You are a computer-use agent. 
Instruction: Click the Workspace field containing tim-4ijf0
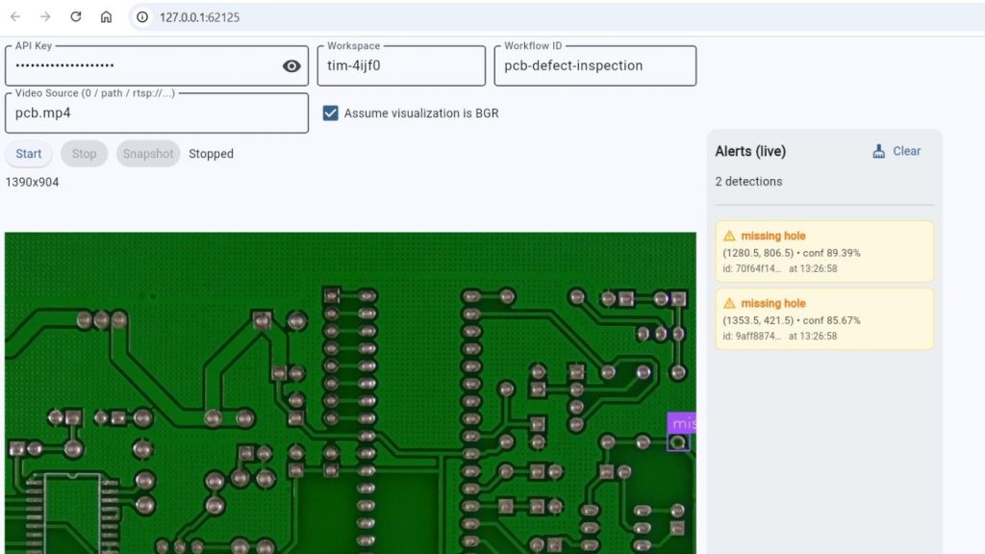pos(400,65)
